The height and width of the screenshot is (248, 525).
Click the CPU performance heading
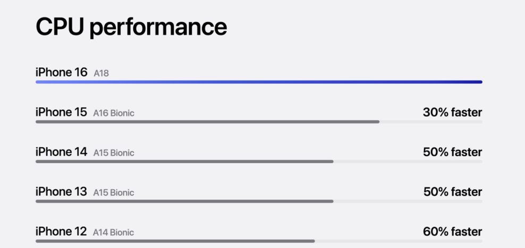coord(131,28)
